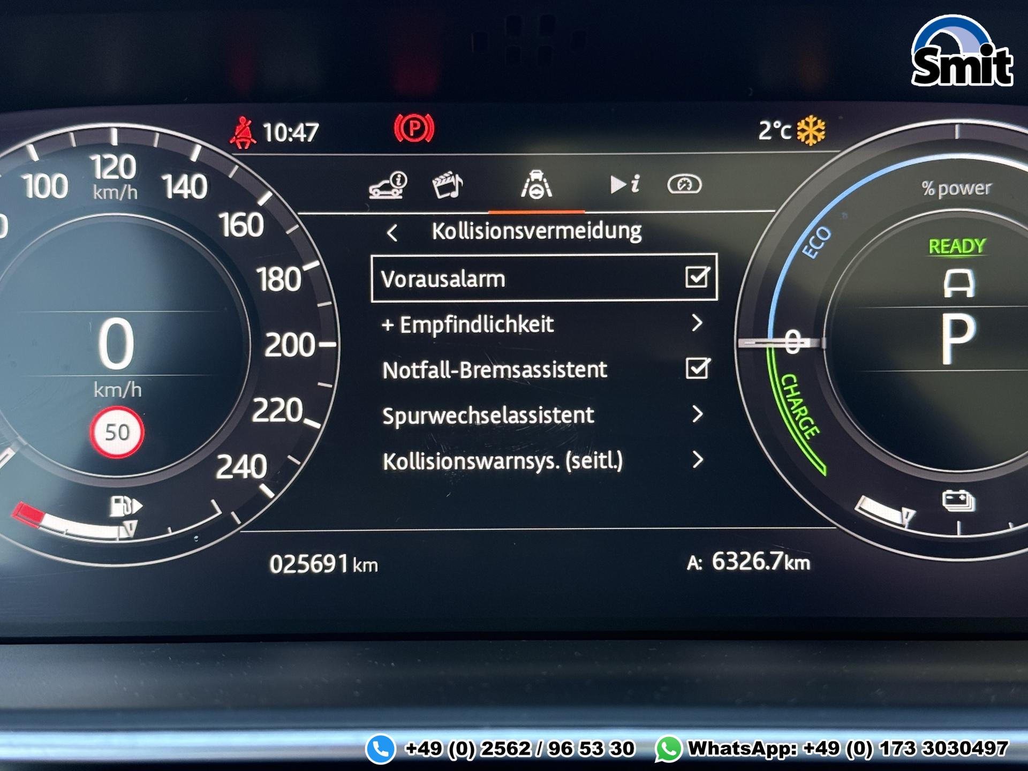Expand Kollisionswarnsys. (seitl.) chevron
The width and height of the screenshot is (1028, 771).
(697, 460)
